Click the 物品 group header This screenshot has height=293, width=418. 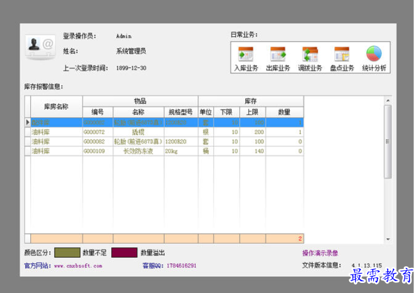pyautogui.click(x=140, y=101)
